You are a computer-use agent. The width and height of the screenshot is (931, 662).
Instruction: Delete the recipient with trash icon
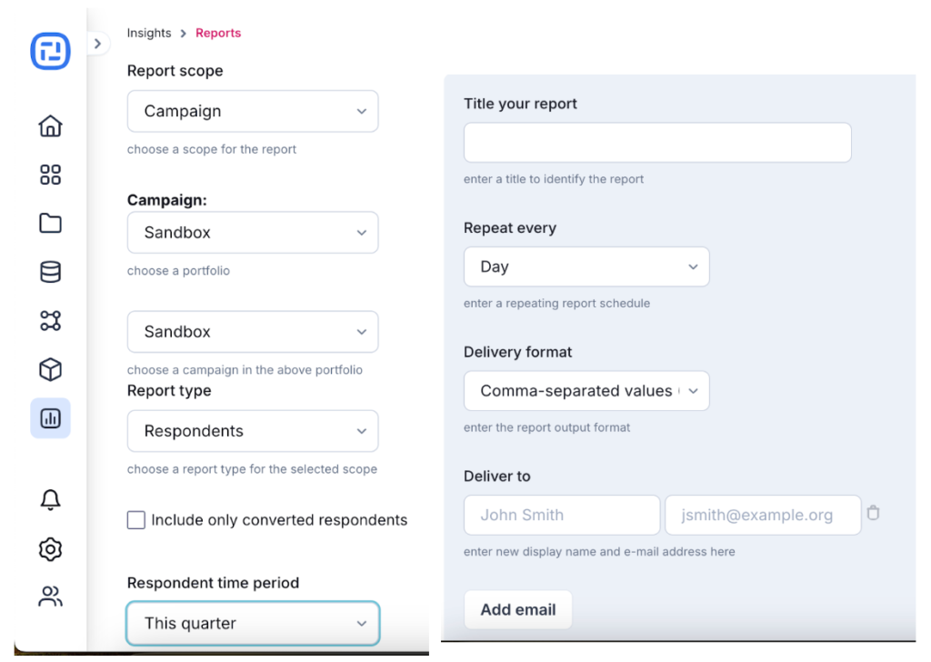tap(873, 512)
